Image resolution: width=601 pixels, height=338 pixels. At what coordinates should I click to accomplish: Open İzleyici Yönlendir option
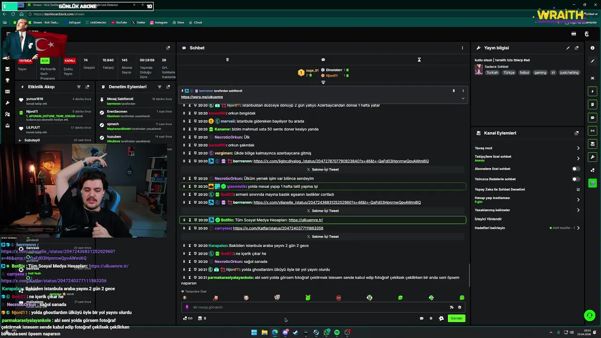pyautogui.click(x=488, y=219)
